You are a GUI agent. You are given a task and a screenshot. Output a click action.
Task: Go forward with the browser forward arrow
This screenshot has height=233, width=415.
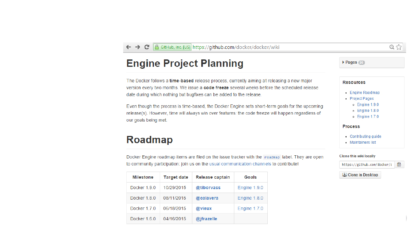tap(138, 47)
